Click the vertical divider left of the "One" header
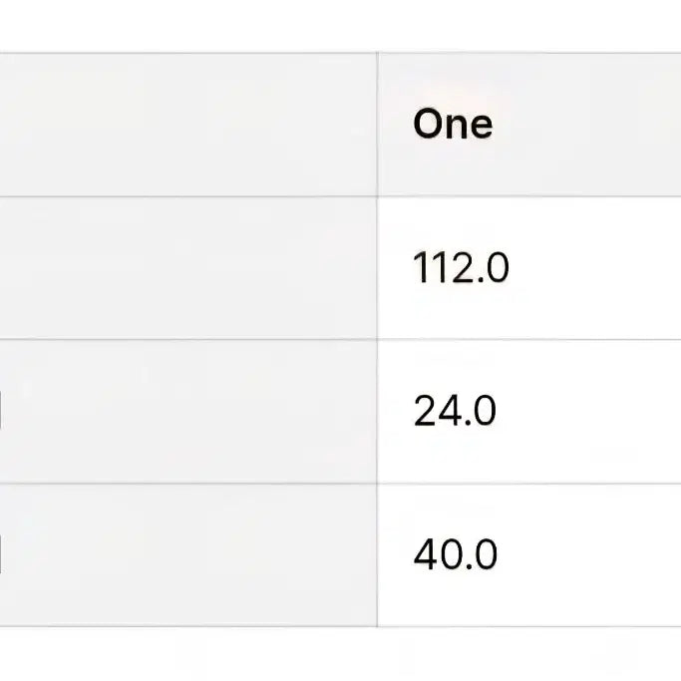This screenshot has height=681, width=681. click(377, 125)
